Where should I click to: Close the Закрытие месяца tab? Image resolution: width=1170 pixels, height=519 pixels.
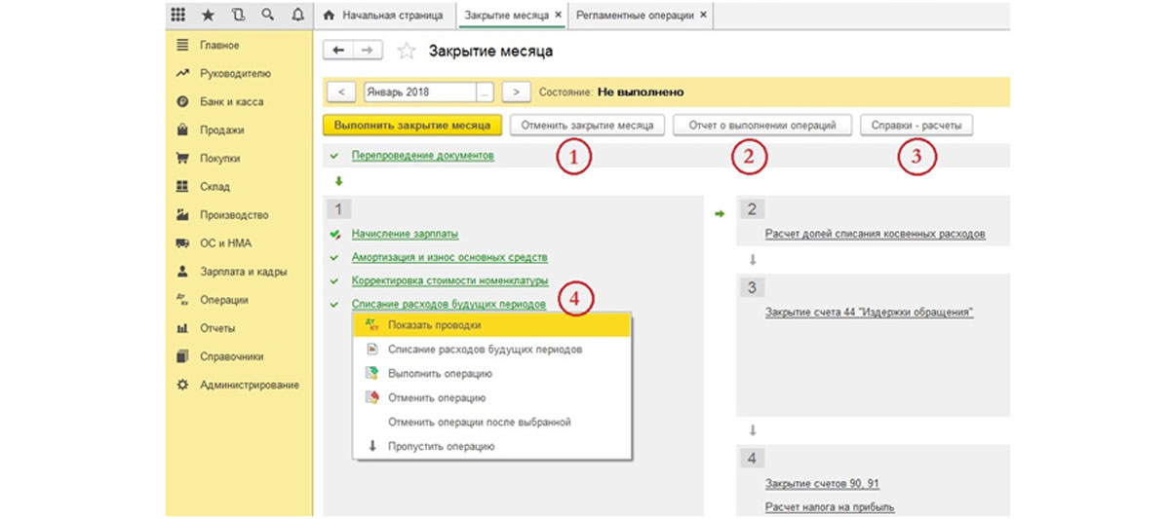click(x=558, y=16)
